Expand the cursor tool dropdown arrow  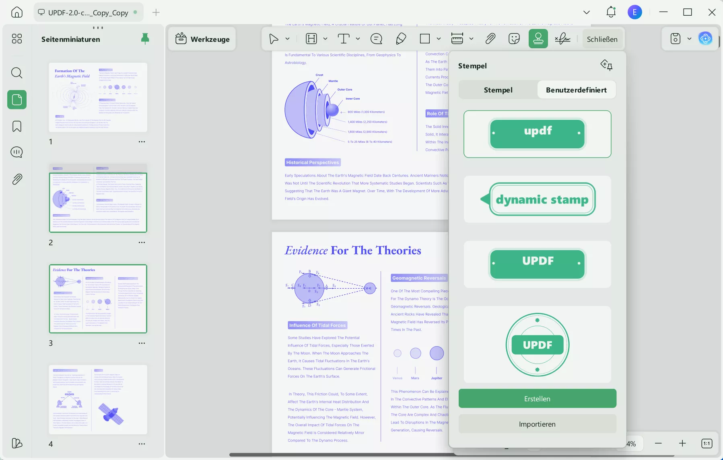[288, 39]
